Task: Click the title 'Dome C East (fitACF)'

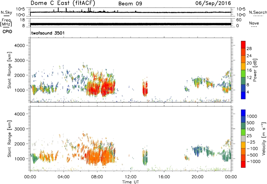Action: coord(63,3)
